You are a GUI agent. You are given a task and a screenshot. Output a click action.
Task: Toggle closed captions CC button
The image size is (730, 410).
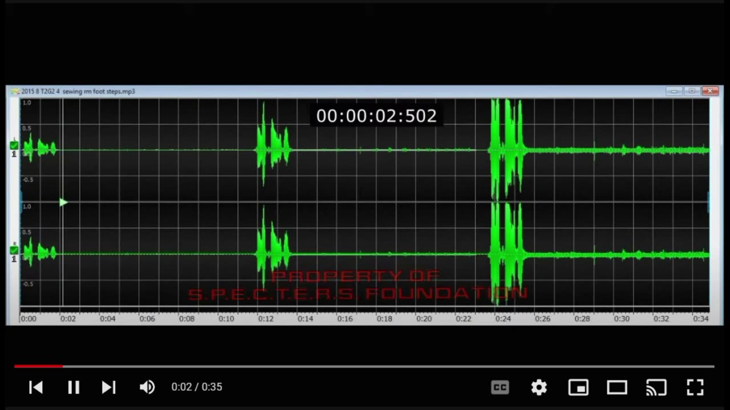pos(500,387)
